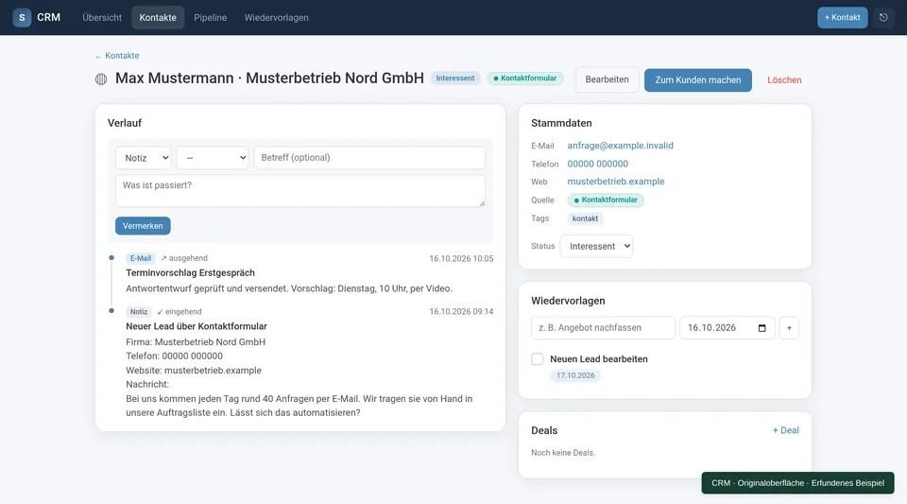Click the E-Mail badge in Verlauf
Viewport: 907px width, 504px height.
point(141,259)
